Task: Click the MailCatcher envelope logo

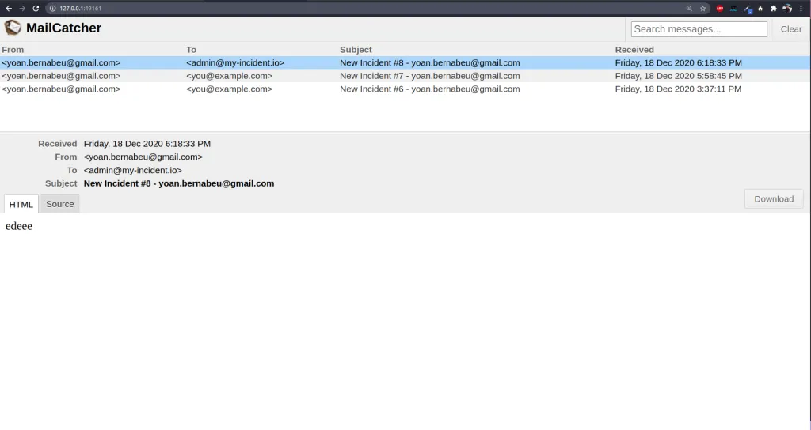Action: (13, 28)
